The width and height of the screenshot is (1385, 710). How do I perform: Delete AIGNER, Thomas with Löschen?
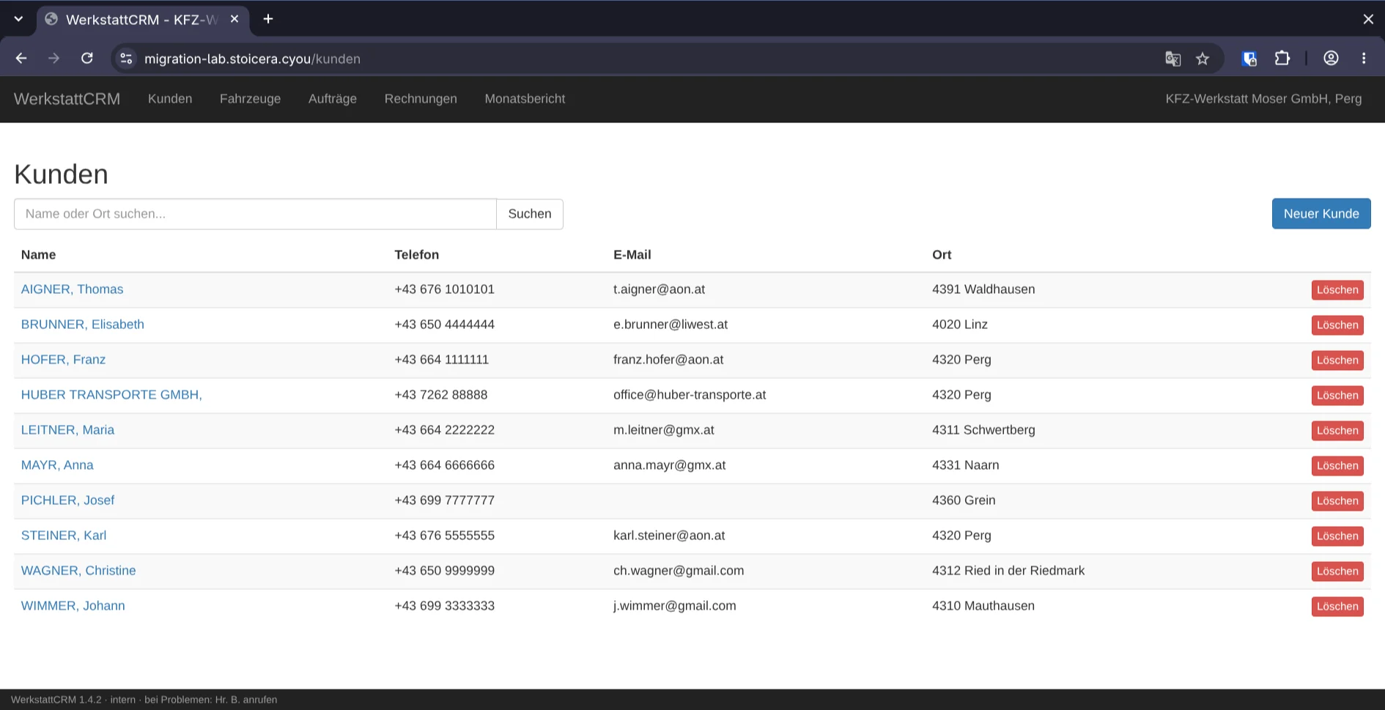[1337, 290]
